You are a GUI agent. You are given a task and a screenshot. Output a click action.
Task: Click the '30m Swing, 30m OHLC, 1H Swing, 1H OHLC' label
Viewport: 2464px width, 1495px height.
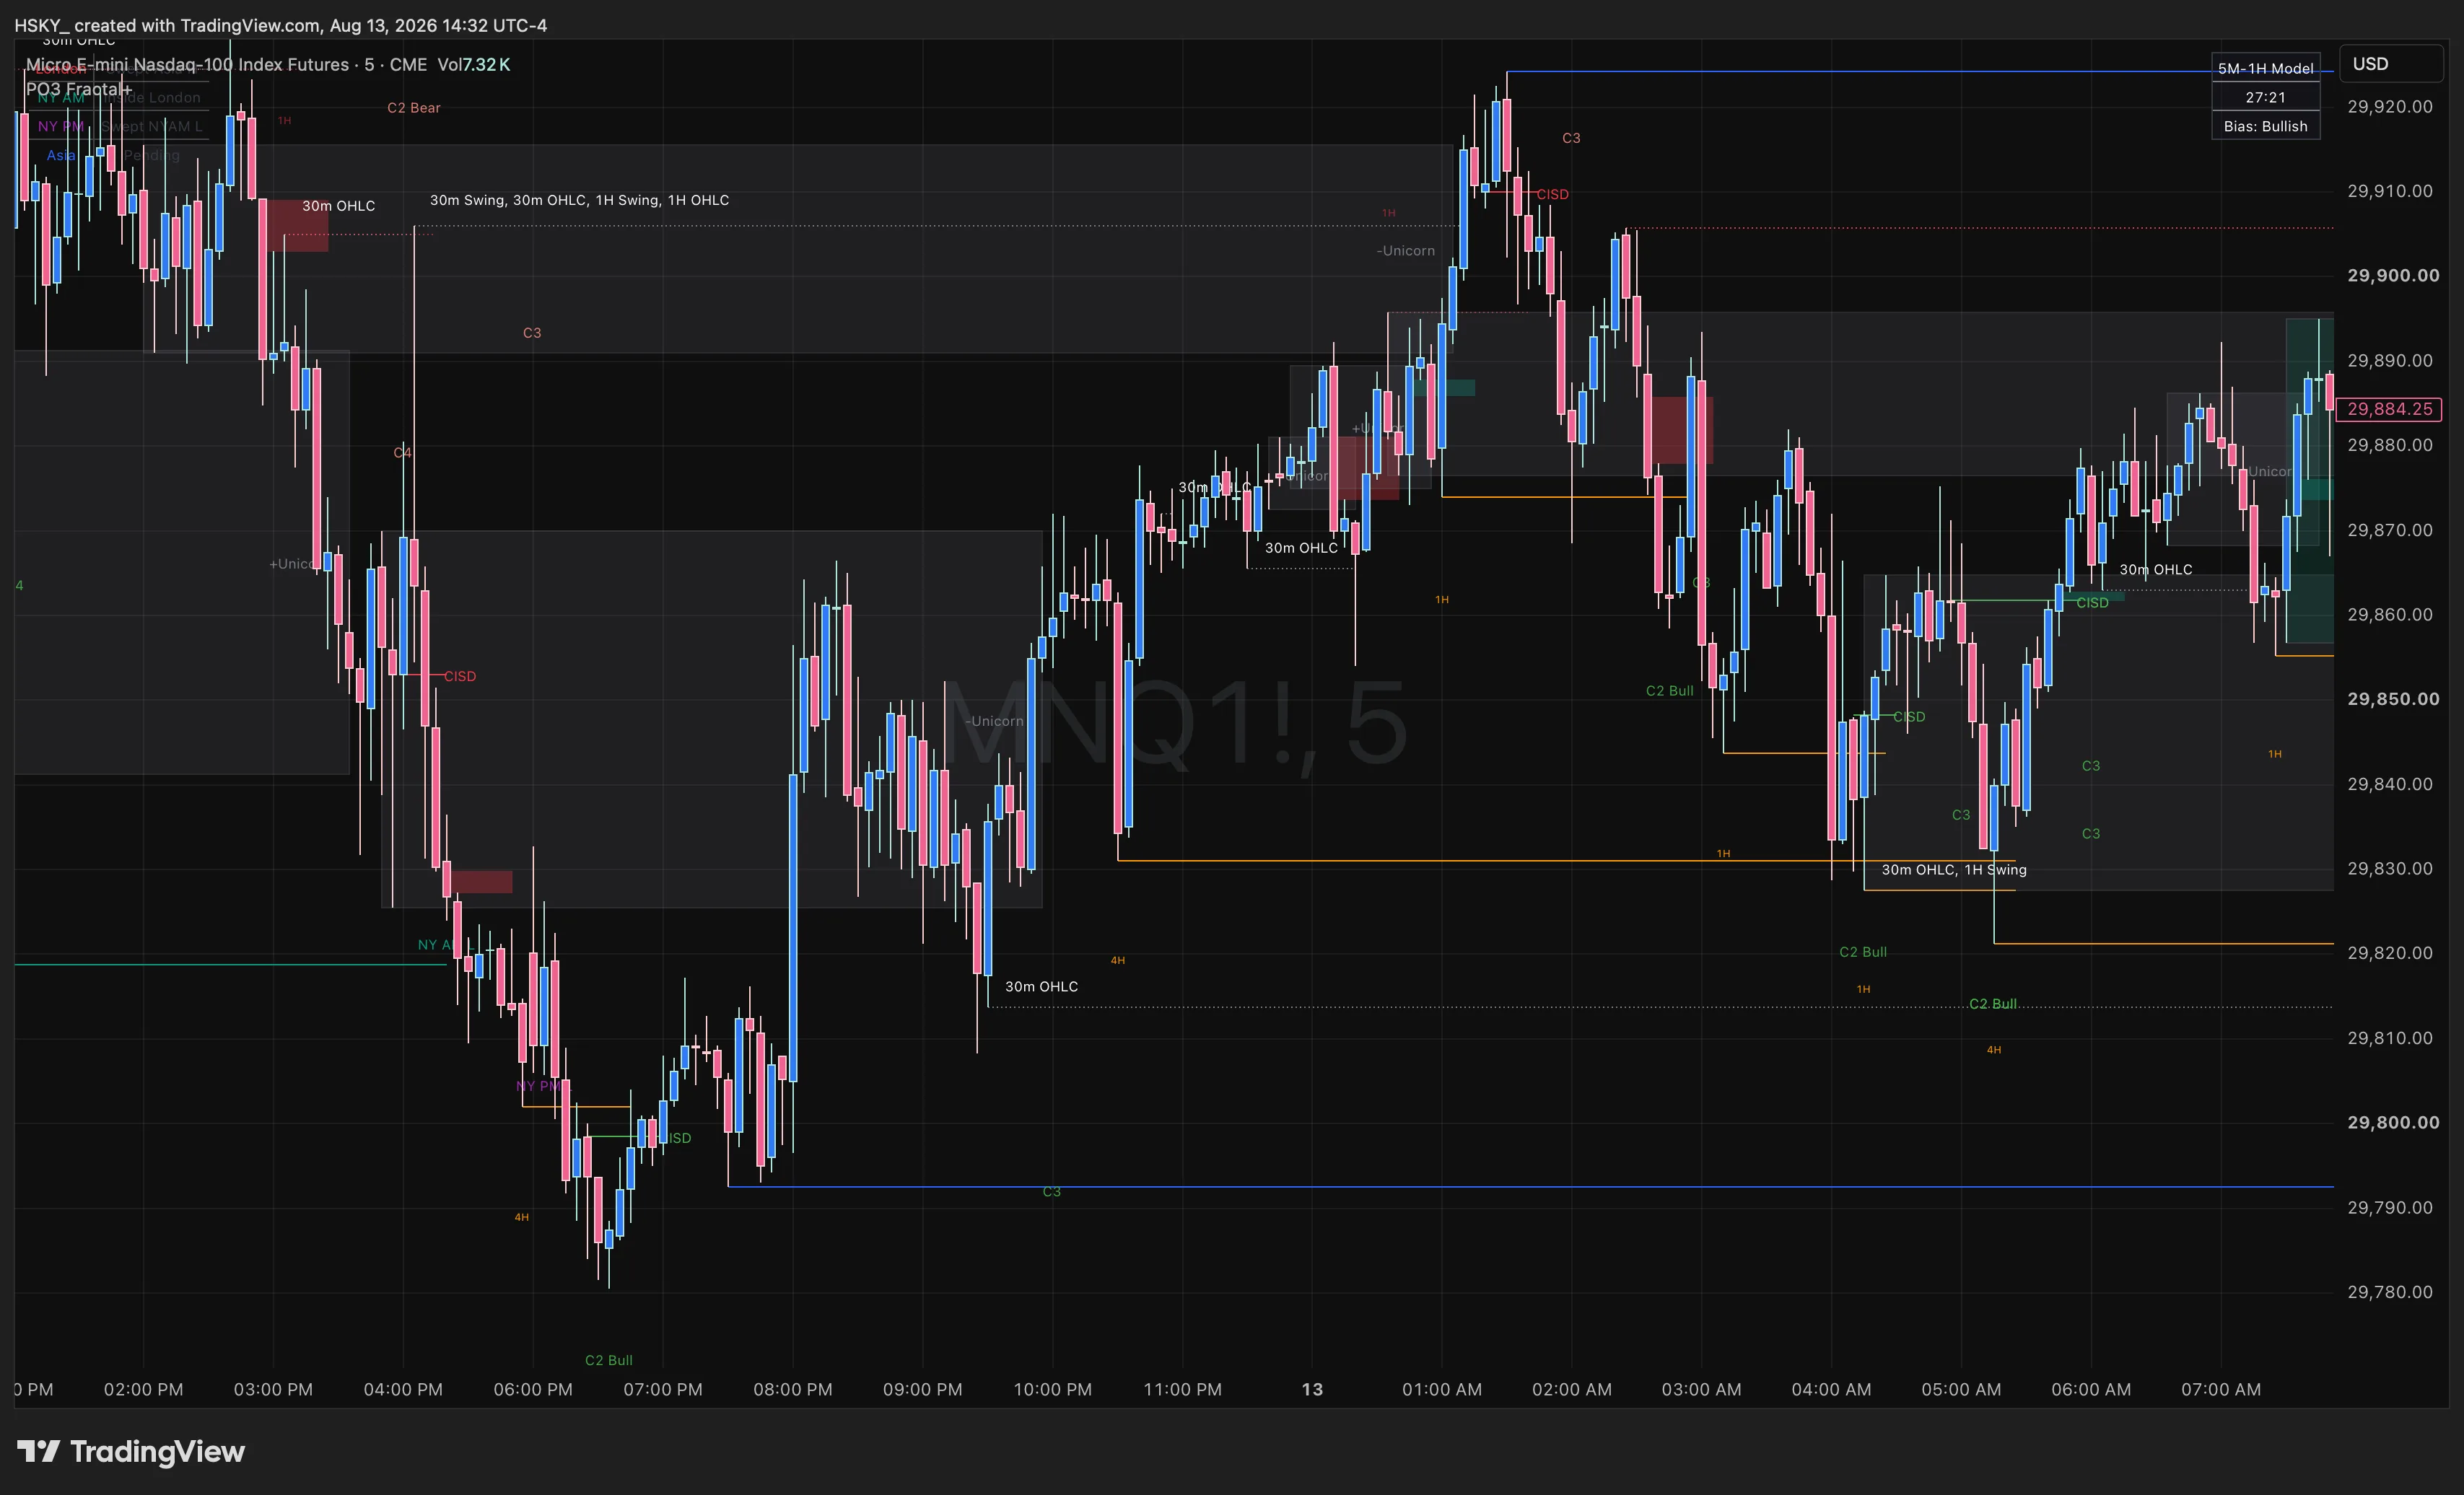(x=579, y=200)
